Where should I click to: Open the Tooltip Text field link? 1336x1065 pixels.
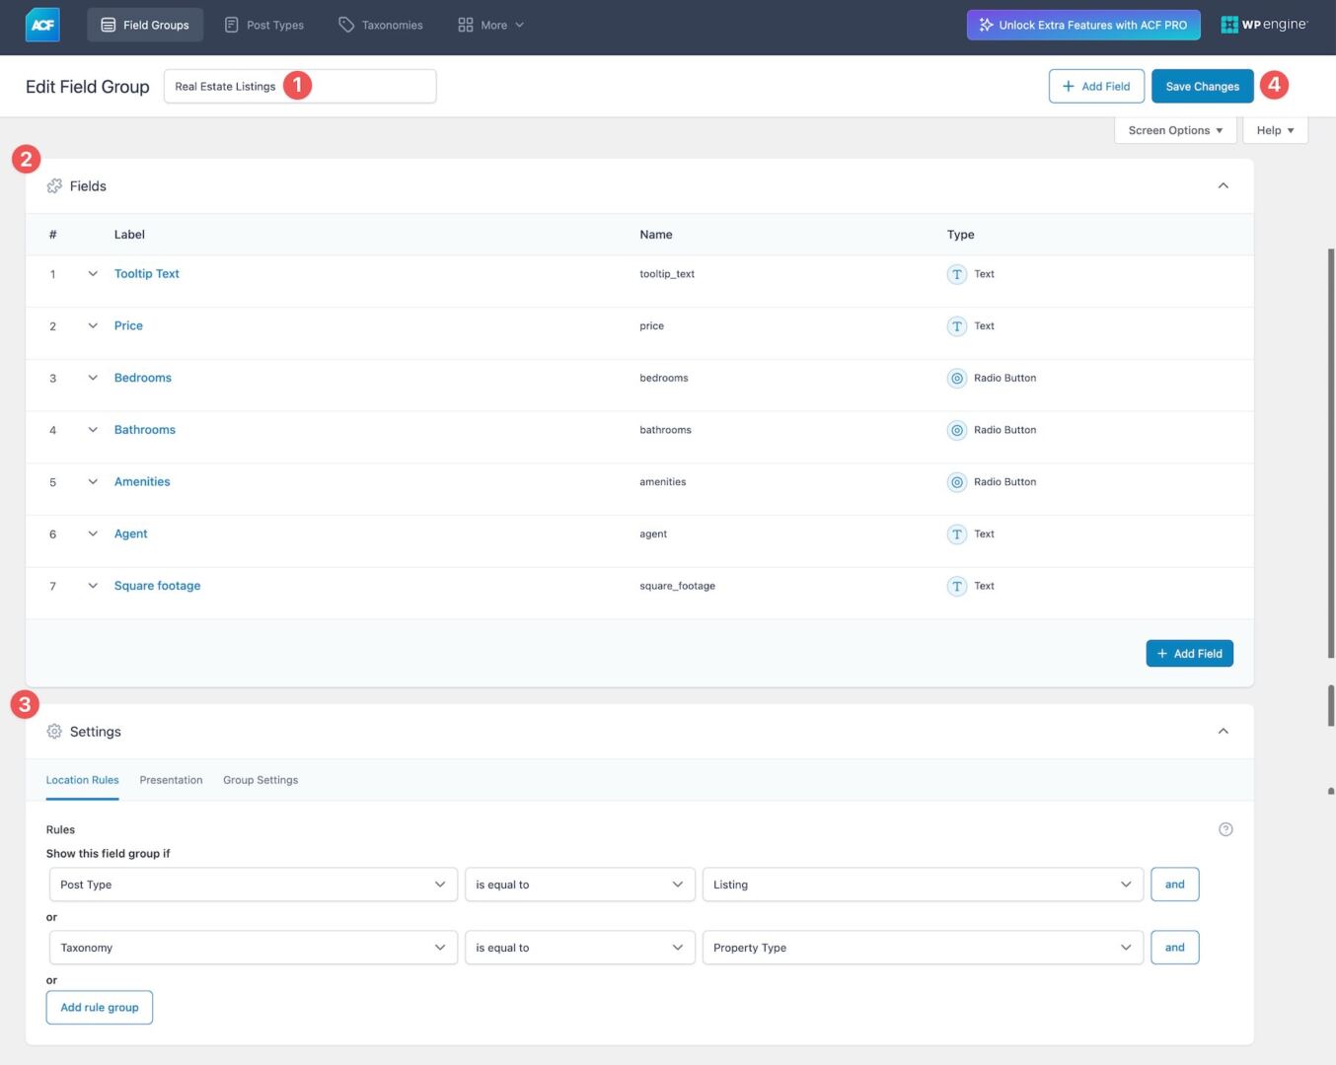point(147,274)
